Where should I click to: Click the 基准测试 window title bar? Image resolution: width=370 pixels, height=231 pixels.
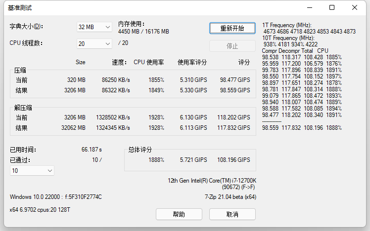coord(148,7)
